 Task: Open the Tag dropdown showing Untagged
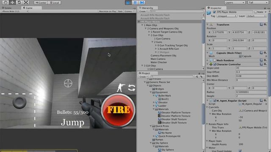[x=227, y=16]
